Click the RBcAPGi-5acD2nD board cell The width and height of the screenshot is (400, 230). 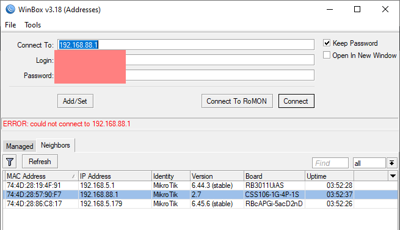[x=274, y=204]
